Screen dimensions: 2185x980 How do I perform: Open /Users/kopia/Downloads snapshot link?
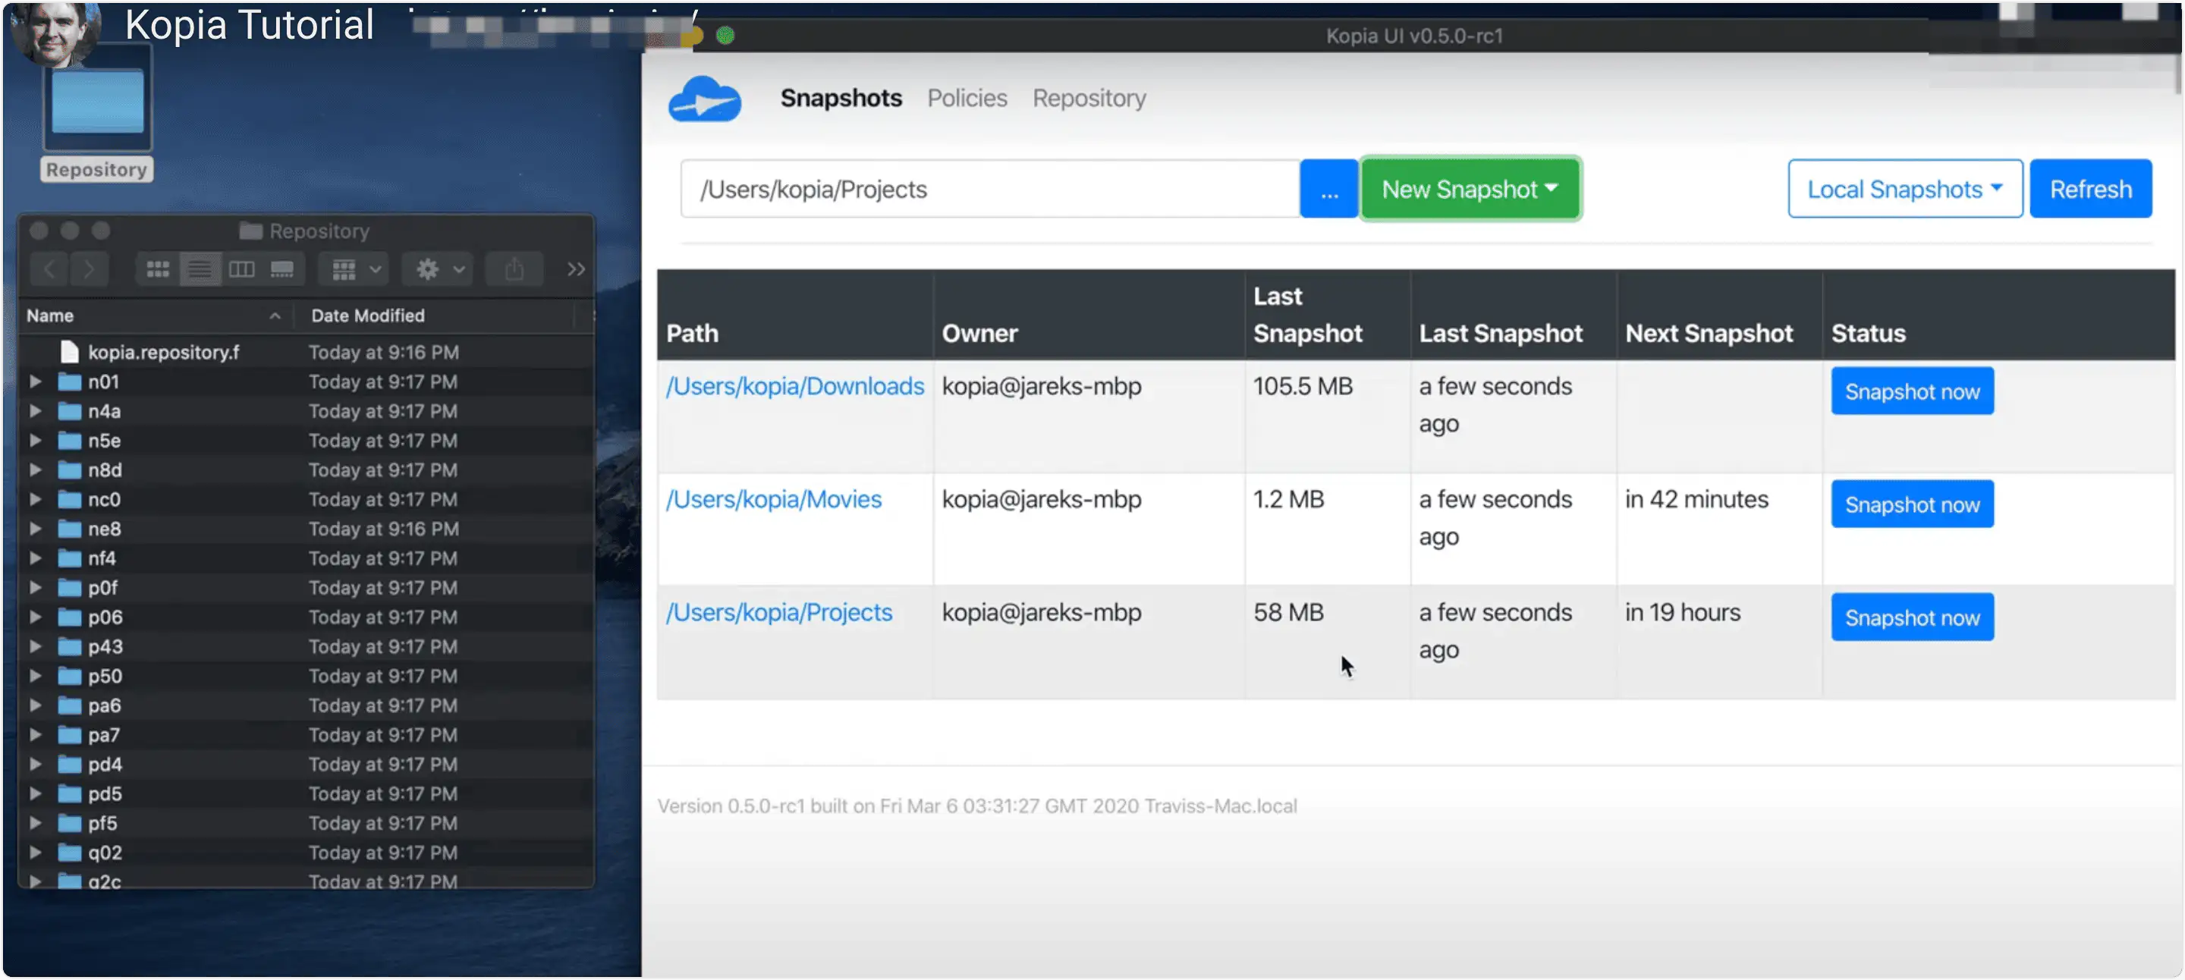(x=795, y=387)
